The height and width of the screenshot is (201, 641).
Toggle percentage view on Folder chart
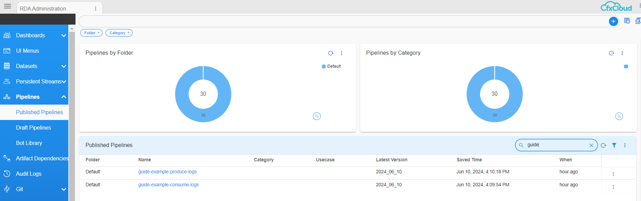(x=317, y=116)
